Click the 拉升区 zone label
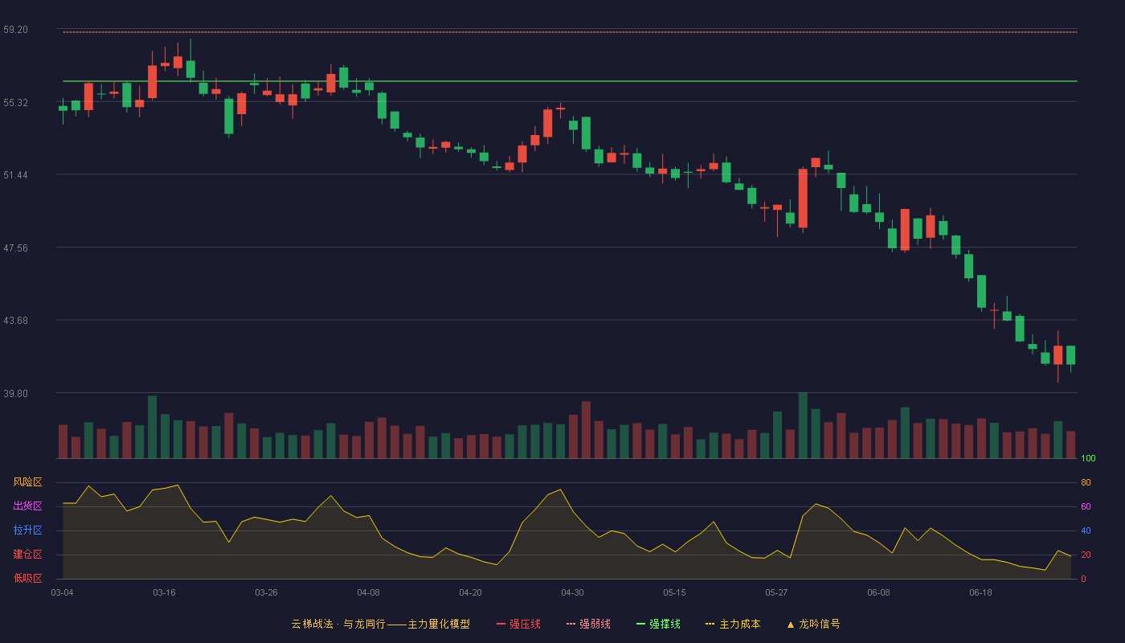1125x643 pixels. coord(27,530)
